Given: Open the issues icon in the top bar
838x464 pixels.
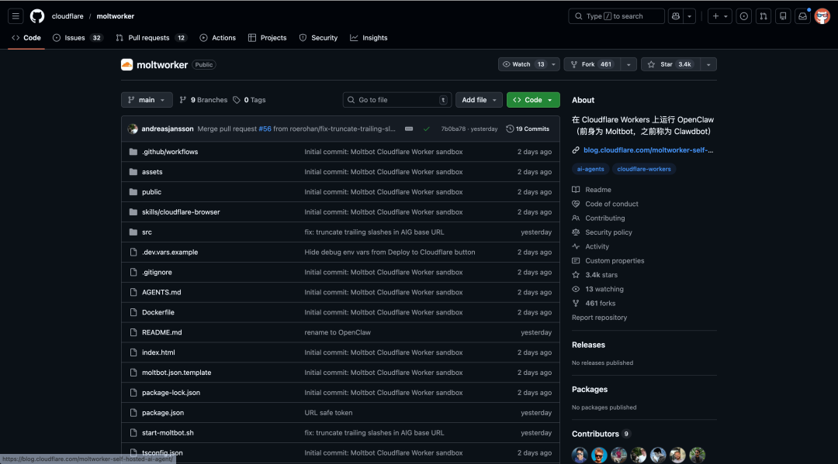Looking at the screenshot, I should 743,15.
